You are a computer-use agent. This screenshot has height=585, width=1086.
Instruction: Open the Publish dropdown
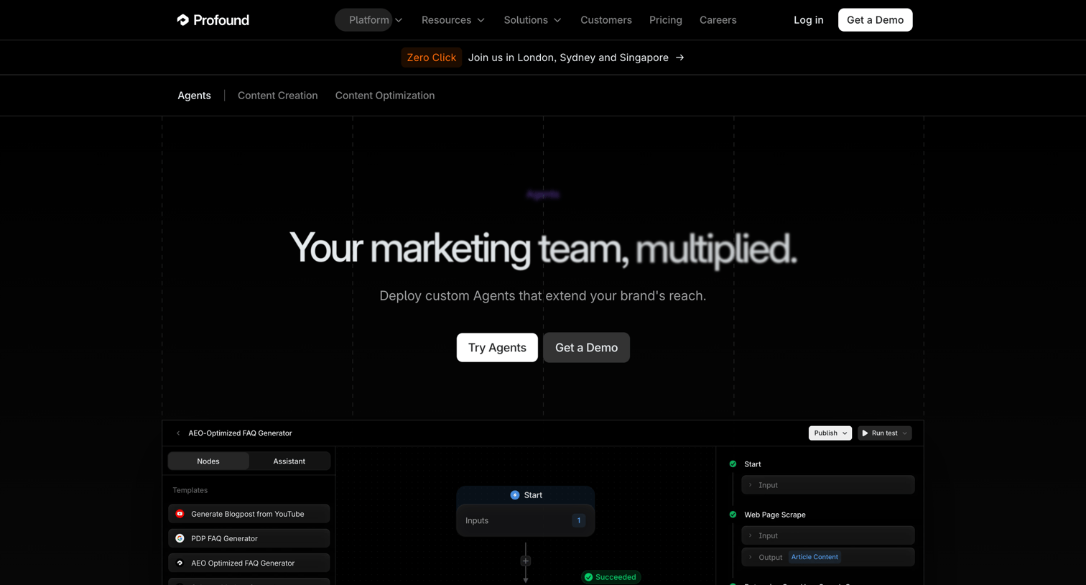click(x=830, y=433)
